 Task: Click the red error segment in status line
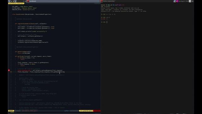[x=97, y=111]
